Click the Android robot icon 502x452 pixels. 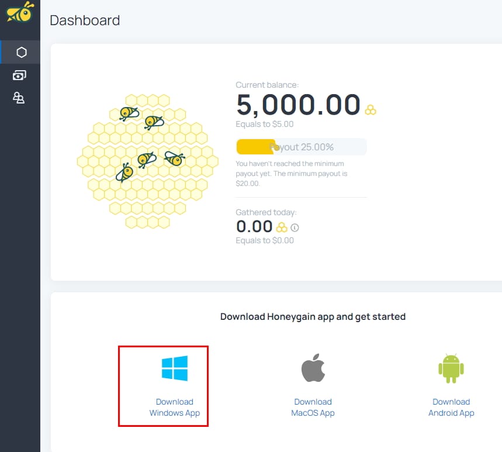451,368
